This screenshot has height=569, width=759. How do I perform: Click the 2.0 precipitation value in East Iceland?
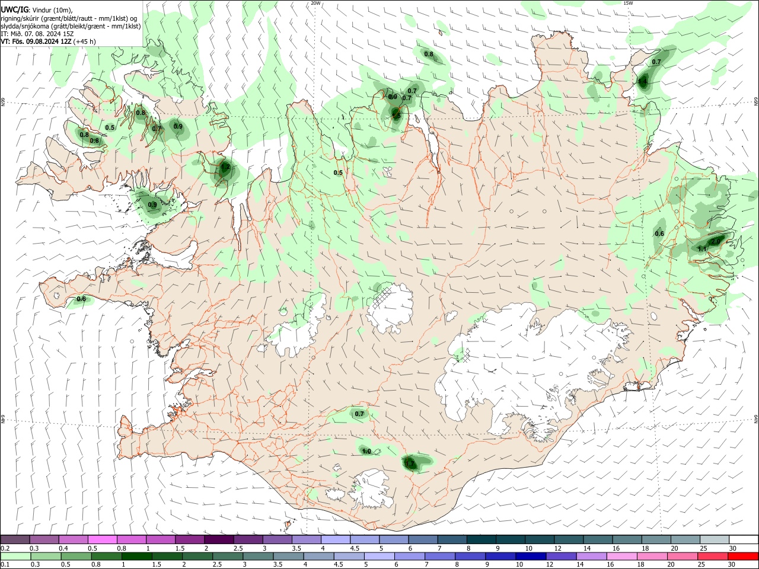coord(716,241)
